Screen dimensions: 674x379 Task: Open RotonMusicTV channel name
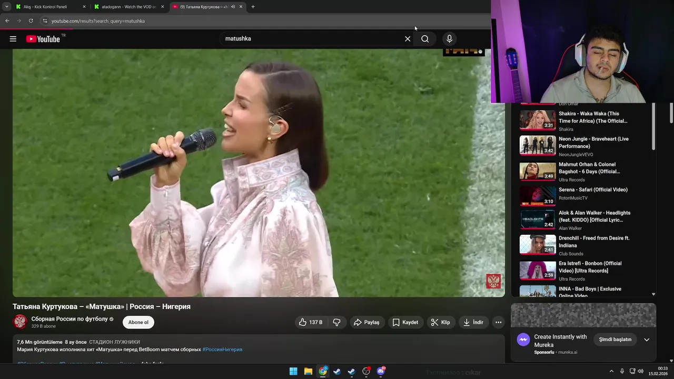573,198
